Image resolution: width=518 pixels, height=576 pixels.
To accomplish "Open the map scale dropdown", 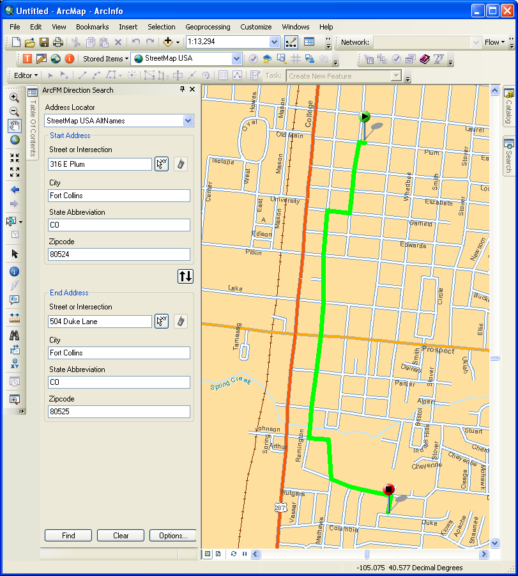I will click(x=274, y=42).
